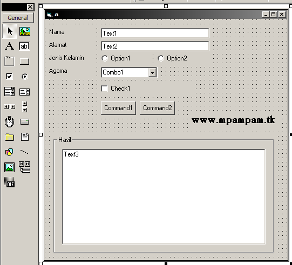Screen dimensions: 292x265
Task: Select the DirListBox folder tool
Action: pos(9,137)
